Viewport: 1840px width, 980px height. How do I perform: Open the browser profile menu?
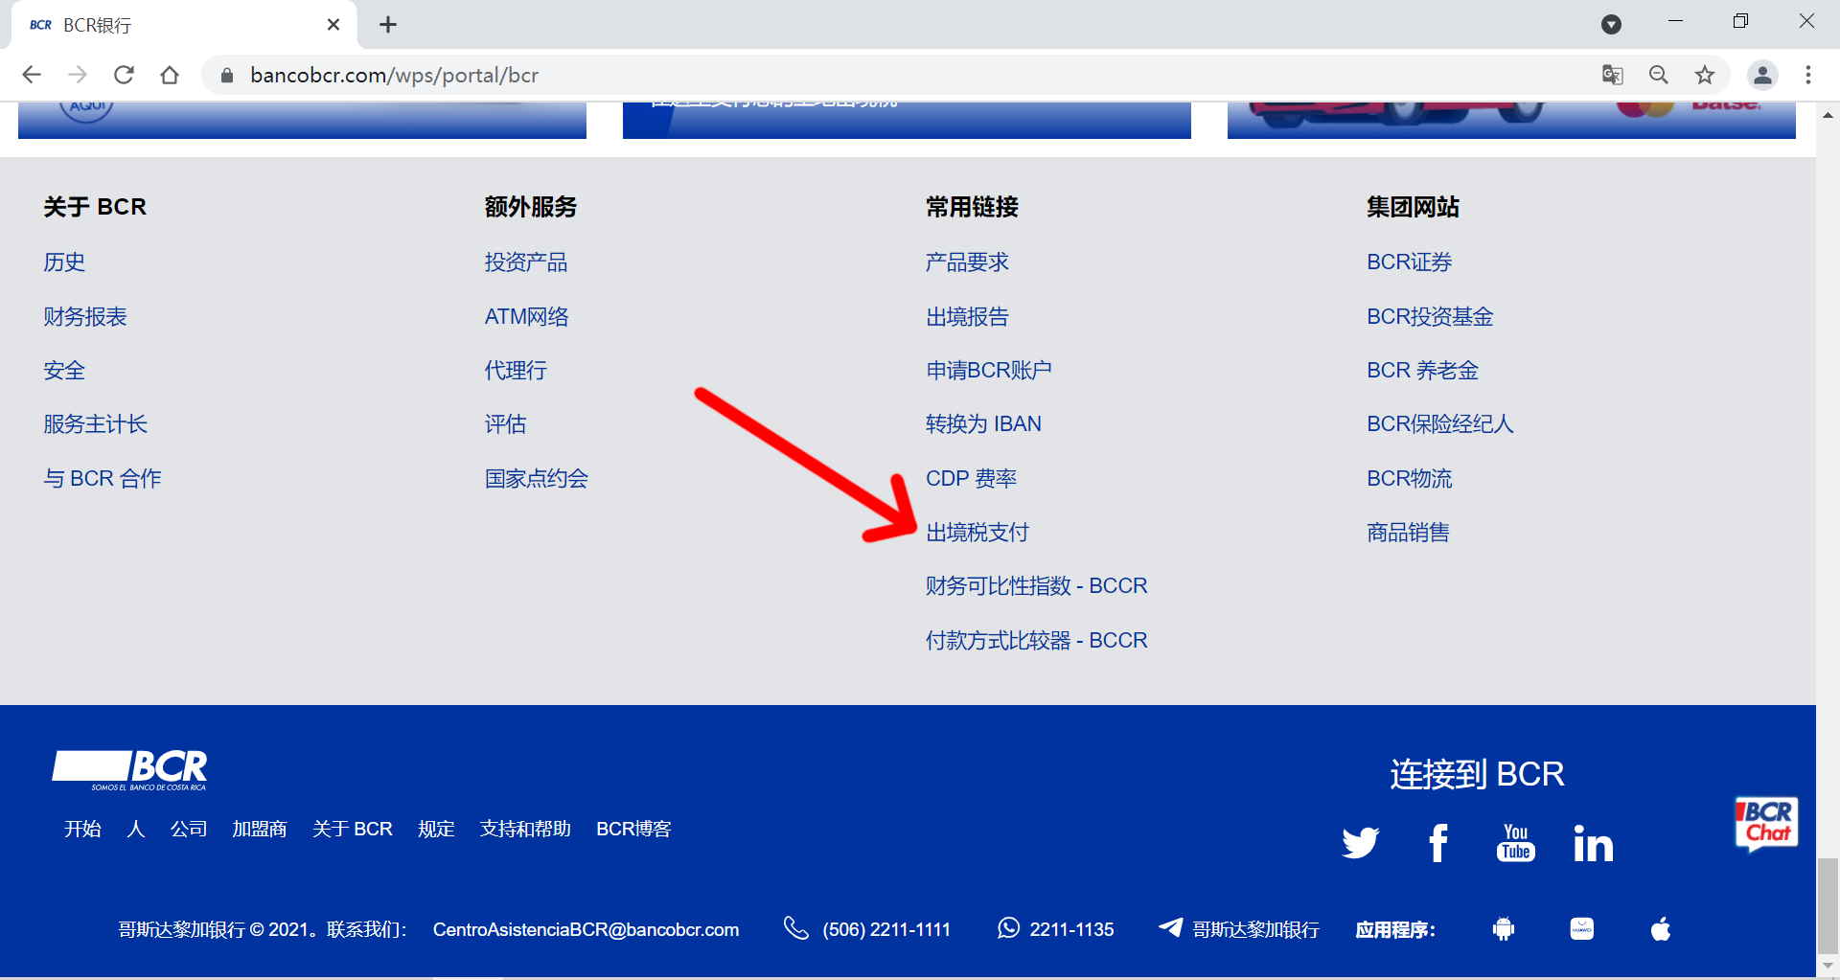(x=1762, y=75)
